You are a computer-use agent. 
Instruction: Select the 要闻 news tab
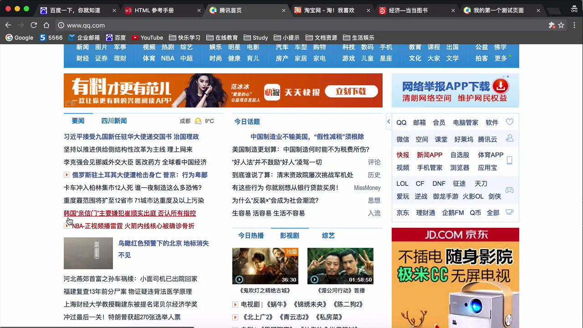pos(78,121)
